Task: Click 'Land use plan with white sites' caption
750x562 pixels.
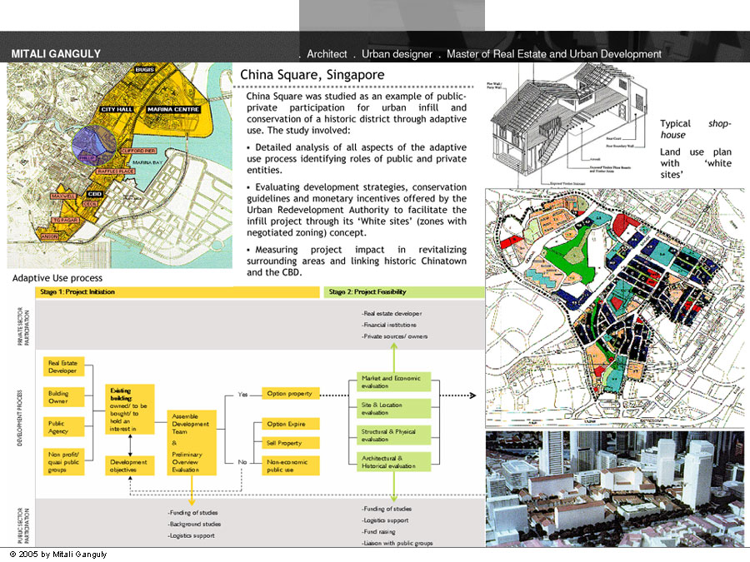Action: pos(696,163)
